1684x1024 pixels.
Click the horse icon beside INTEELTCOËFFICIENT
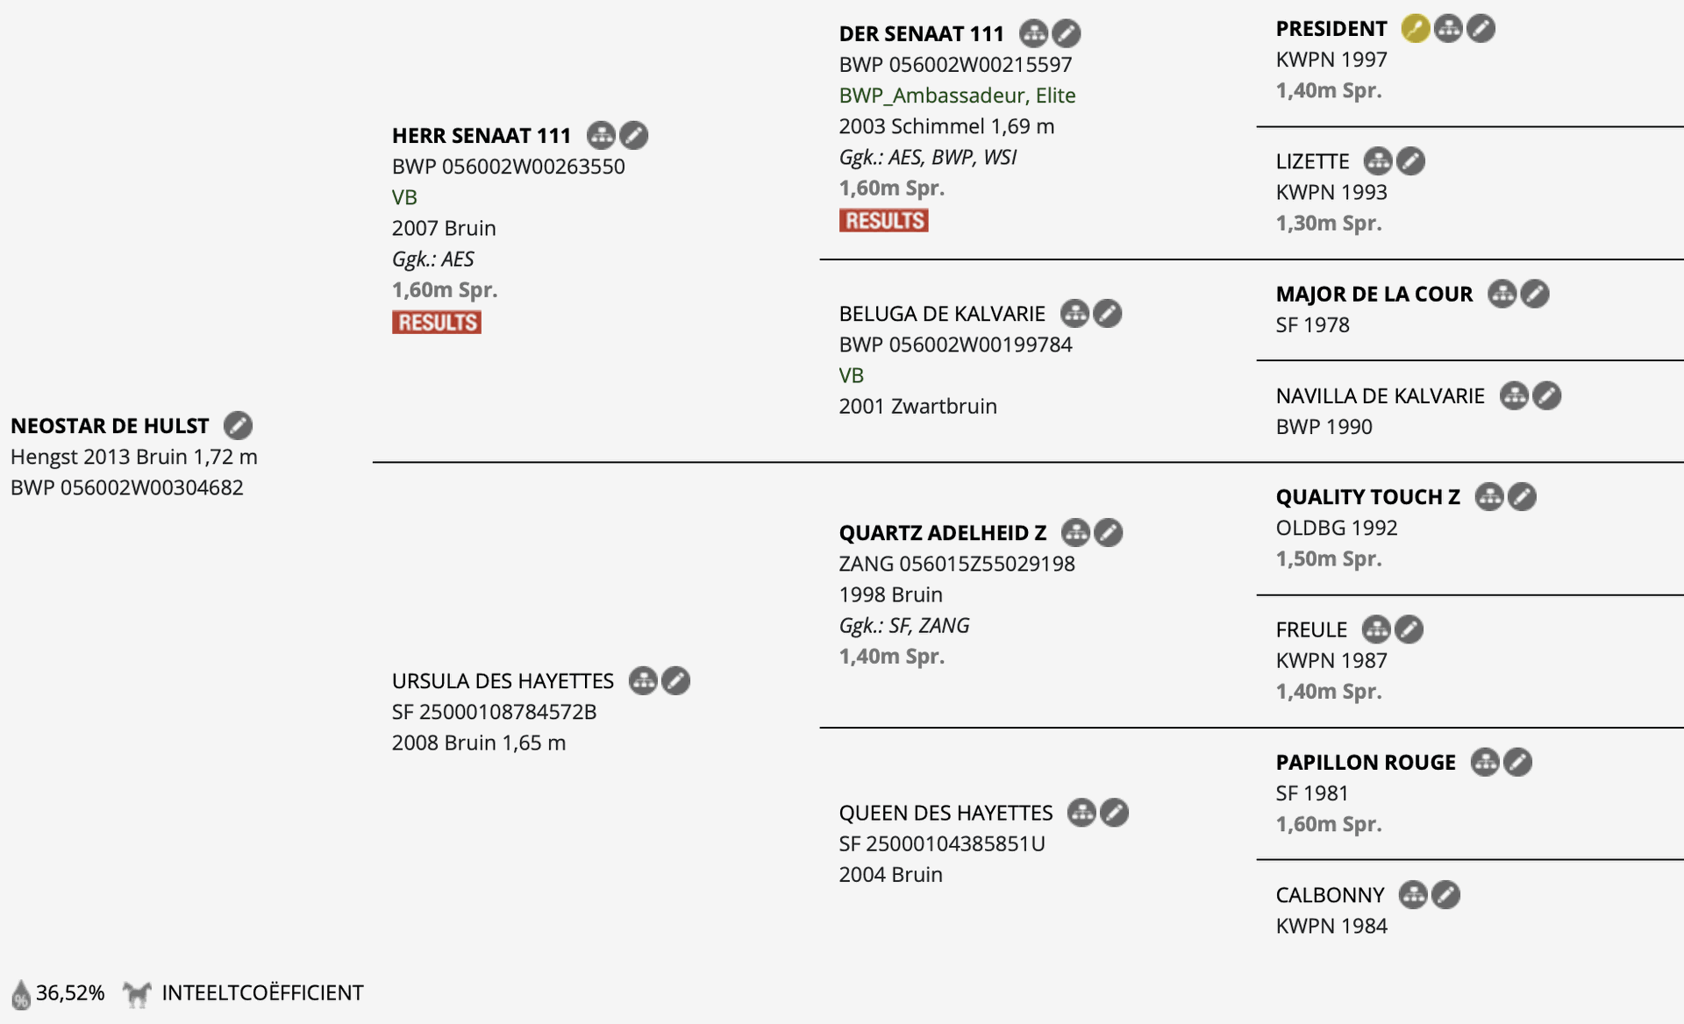click(x=137, y=993)
